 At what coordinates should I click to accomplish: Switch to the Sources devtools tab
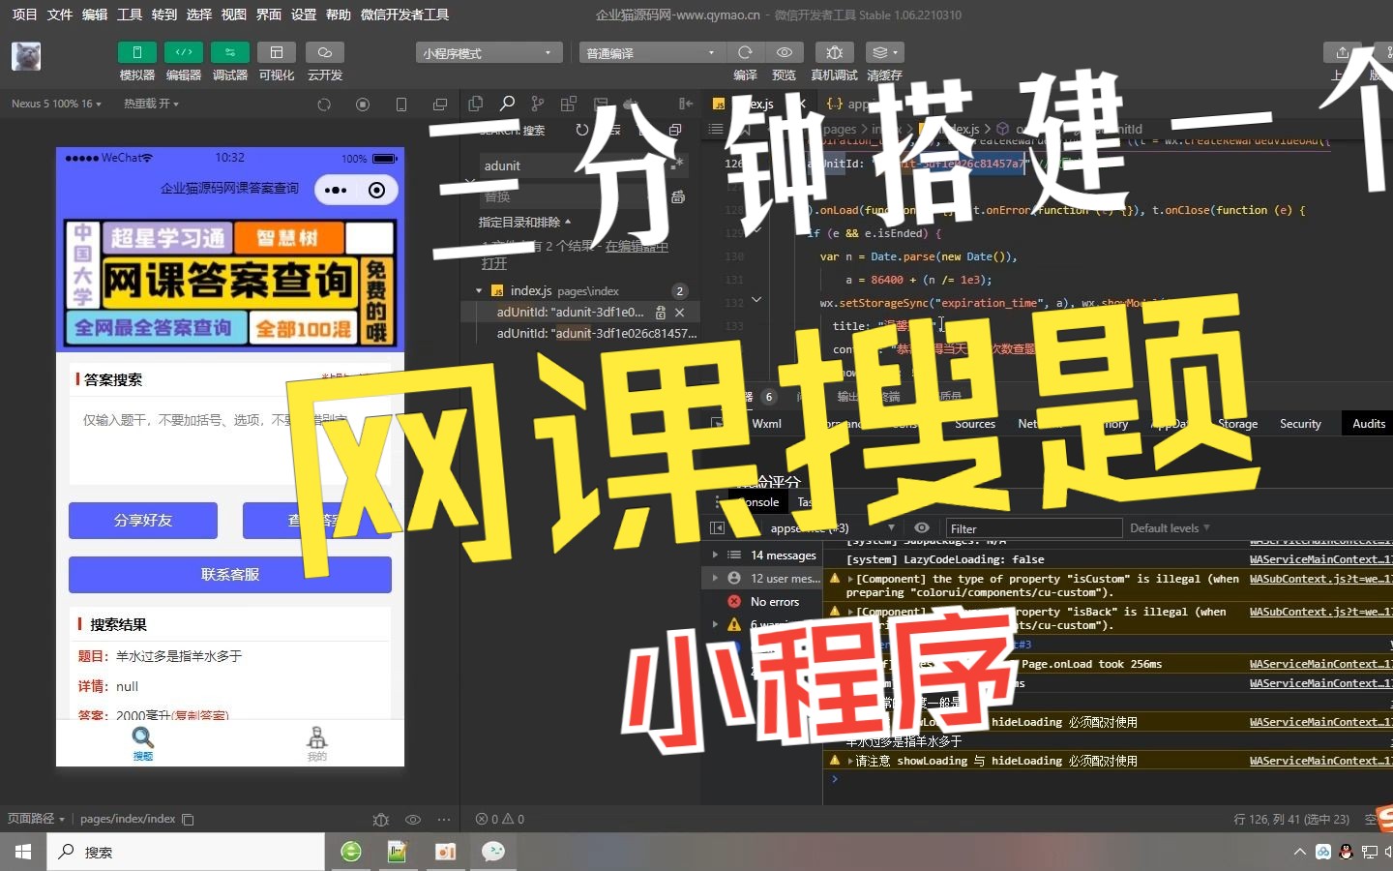pyautogui.click(x=975, y=424)
